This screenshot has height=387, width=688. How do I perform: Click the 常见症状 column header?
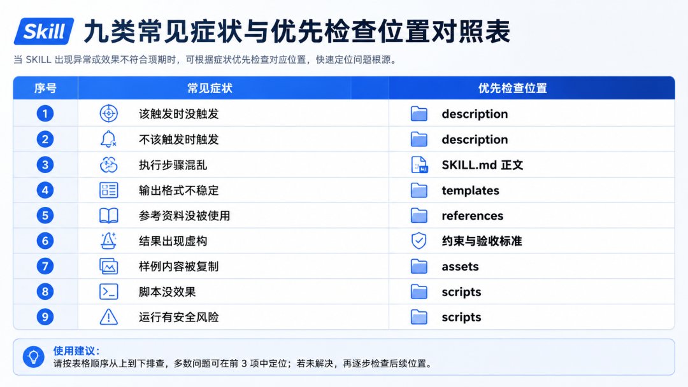click(x=210, y=88)
